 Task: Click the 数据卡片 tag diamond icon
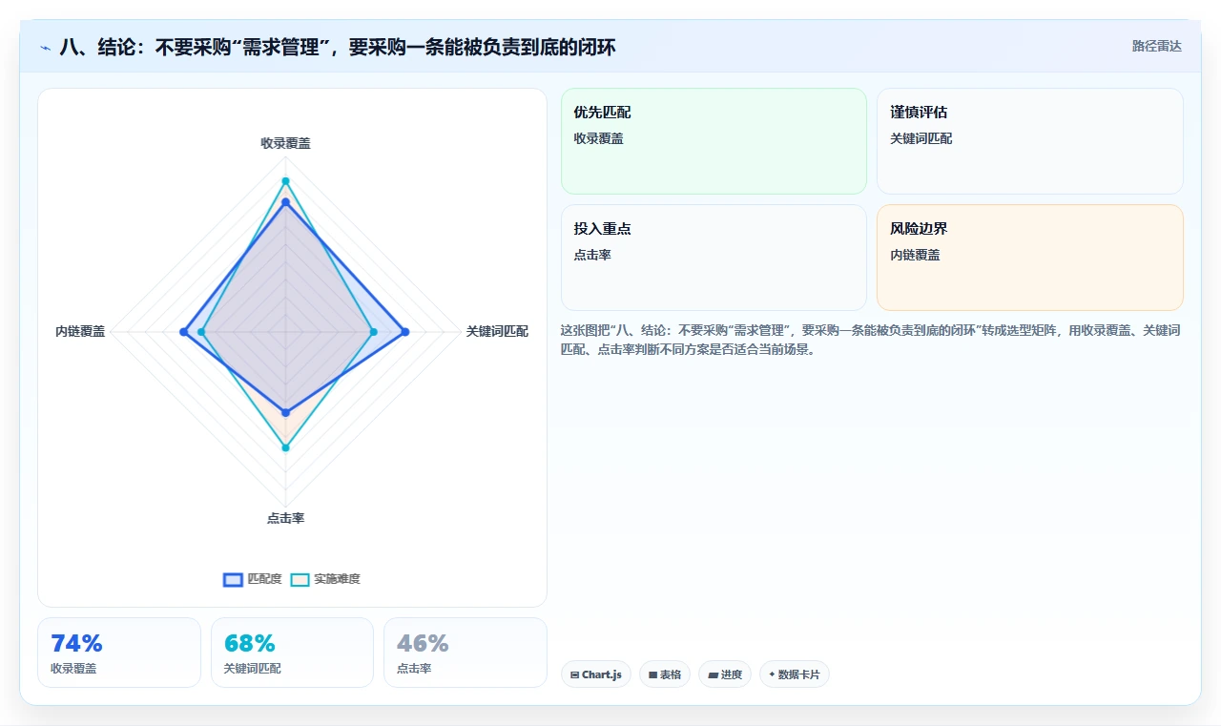(772, 674)
